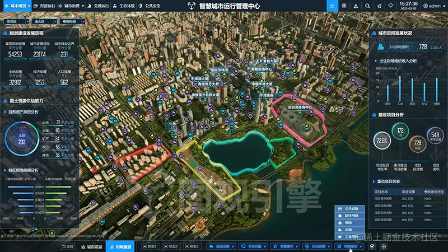Open the 公共安全 menu item
This screenshot has width=448, height=252.
150,6
